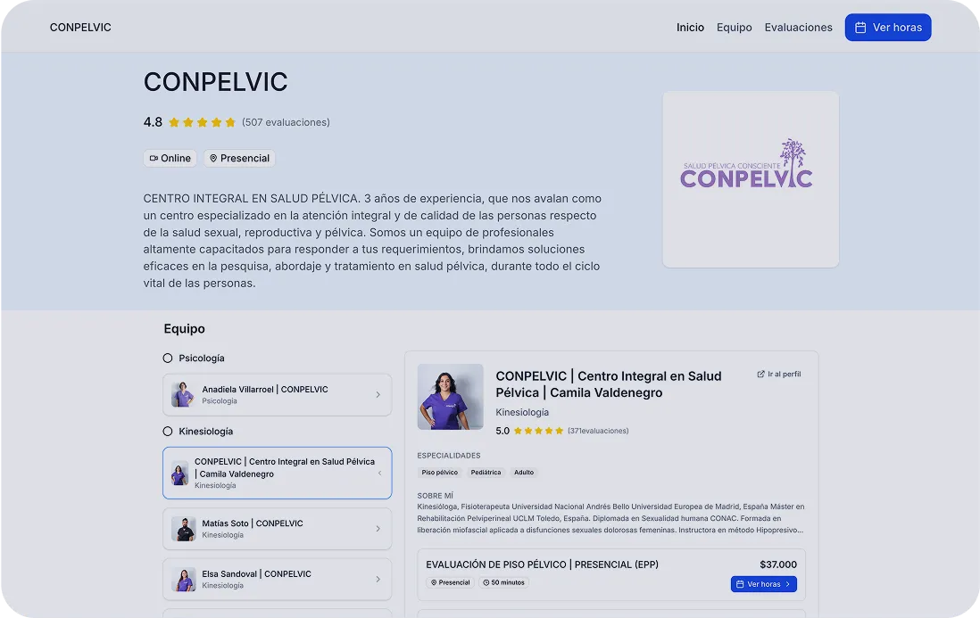
Task: Expand Anadiela Villarroel card chevron
Action: tap(378, 394)
